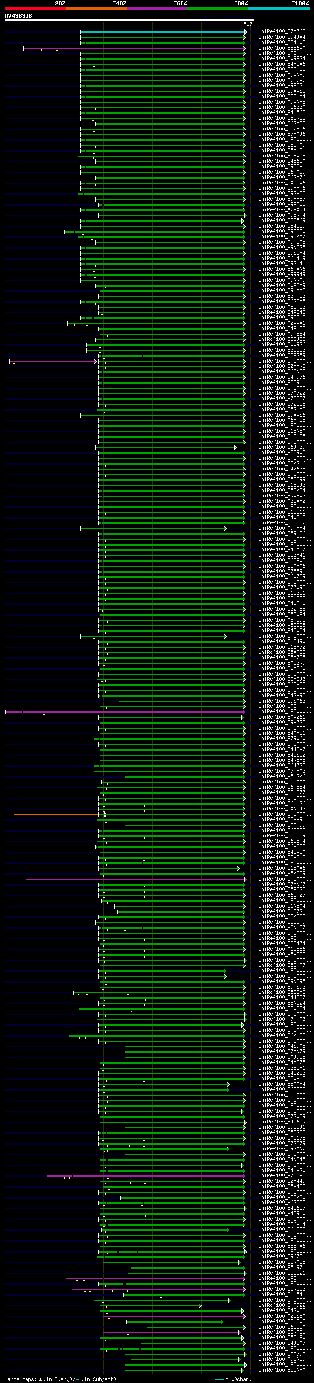This screenshot has width=314, height=1383.
Task: Open hit UniRef100_B9SA38
Action: pos(282,194)
